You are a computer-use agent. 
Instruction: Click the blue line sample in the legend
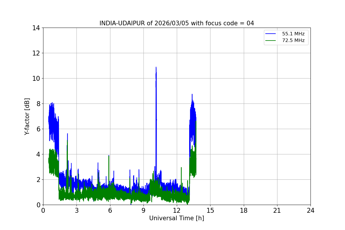tap(271, 34)
